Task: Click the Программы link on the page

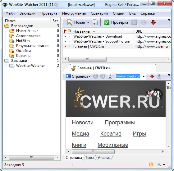Action: (120, 122)
